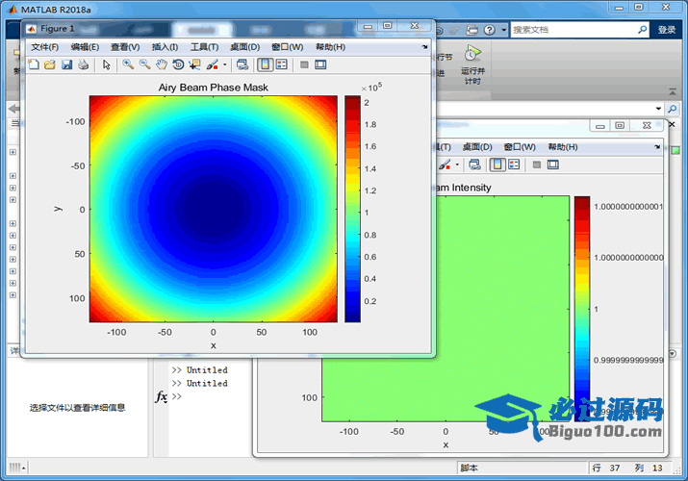Image resolution: width=688 pixels, height=481 pixels.
Task: Click the Airy Beam Phase Mask title text
Action: click(214, 88)
